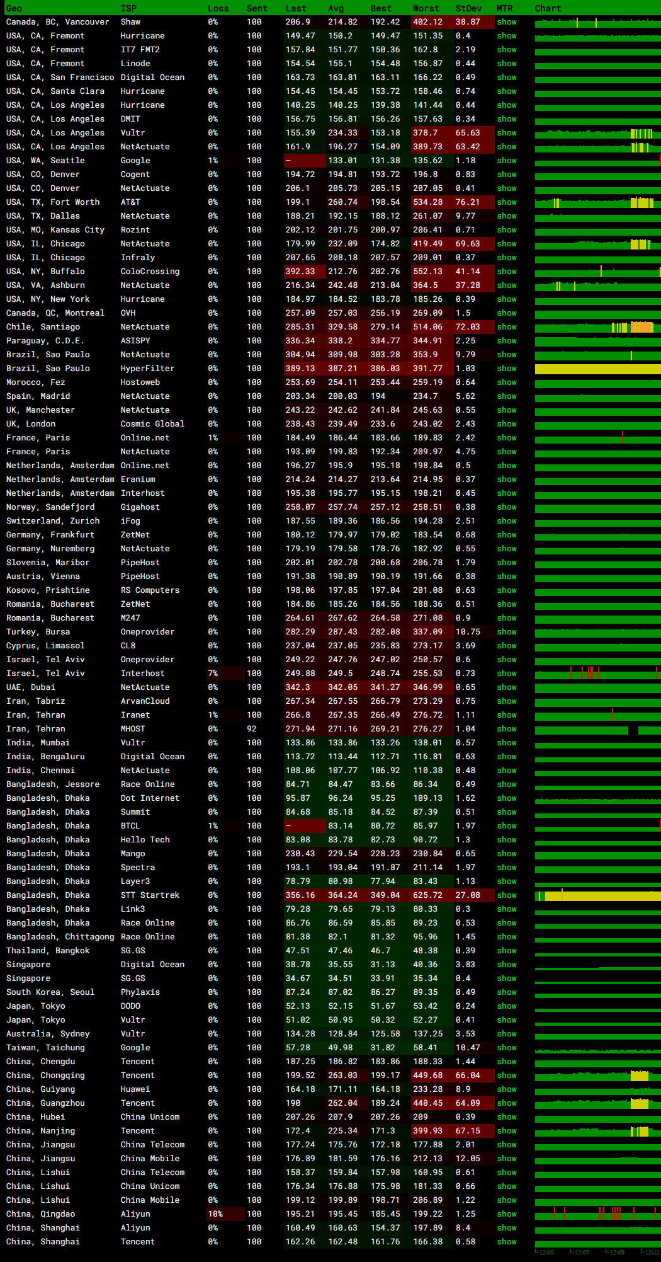The width and height of the screenshot is (661, 1262).
Task: Open MTR for Sao Paulo HyperFilter row
Action: pos(506,369)
